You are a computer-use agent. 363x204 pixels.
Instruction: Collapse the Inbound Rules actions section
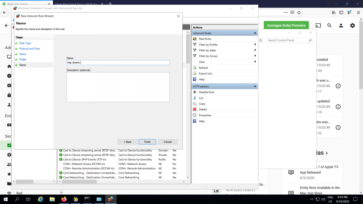coord(255,33)
